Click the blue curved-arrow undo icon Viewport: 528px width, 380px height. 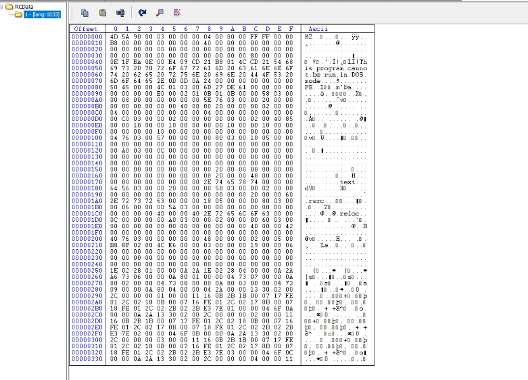click(142, 12)
